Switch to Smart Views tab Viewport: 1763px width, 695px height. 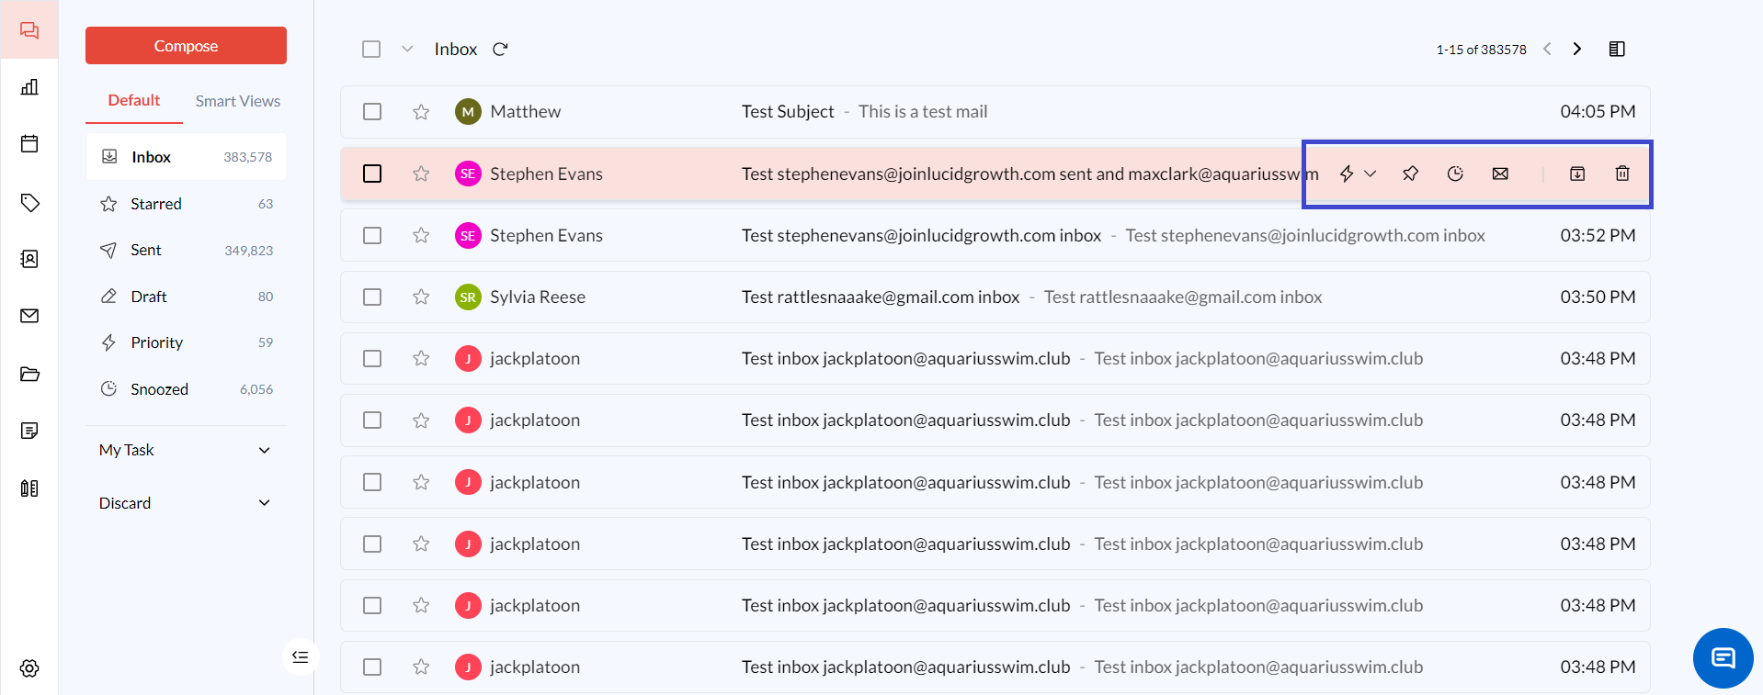coord(237,101)
